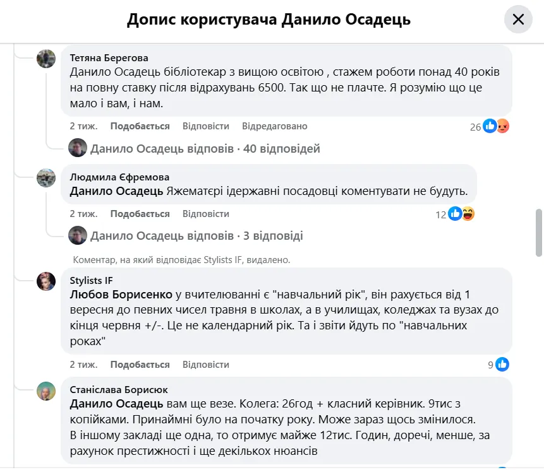Open Людмила Єфремова's profile avatar
544x470 pixels.
(46, 178)
